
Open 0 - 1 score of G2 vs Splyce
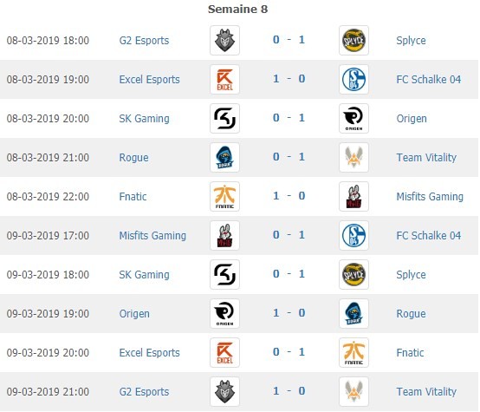coord(289,40)
